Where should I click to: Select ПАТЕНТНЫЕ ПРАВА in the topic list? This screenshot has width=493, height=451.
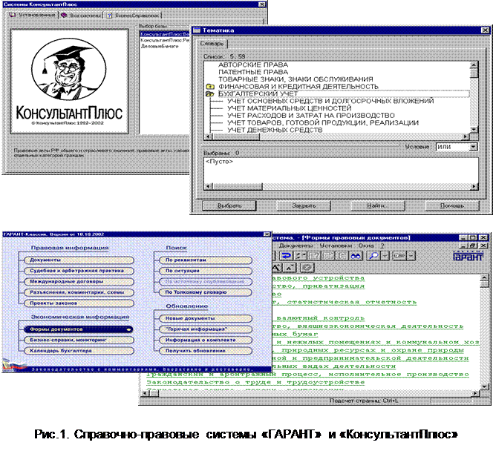[x=253, y=72]
